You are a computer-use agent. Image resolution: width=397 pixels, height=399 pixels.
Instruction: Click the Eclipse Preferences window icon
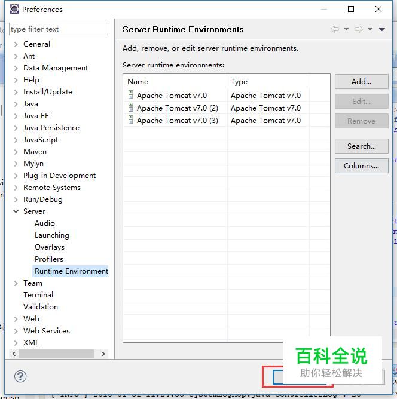click(14, 9)
